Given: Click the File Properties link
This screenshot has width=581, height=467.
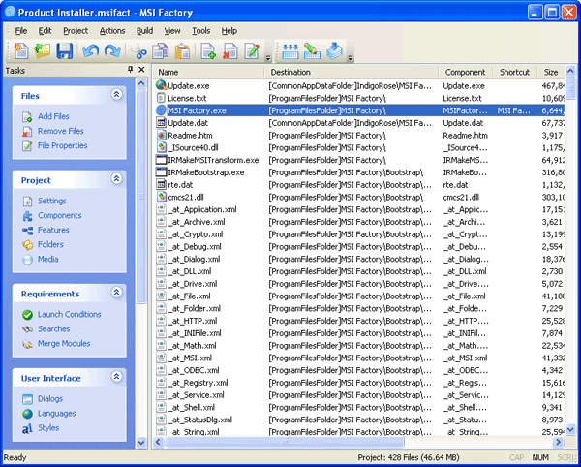Looking at the screenshot, I should (x=63, y=145).
